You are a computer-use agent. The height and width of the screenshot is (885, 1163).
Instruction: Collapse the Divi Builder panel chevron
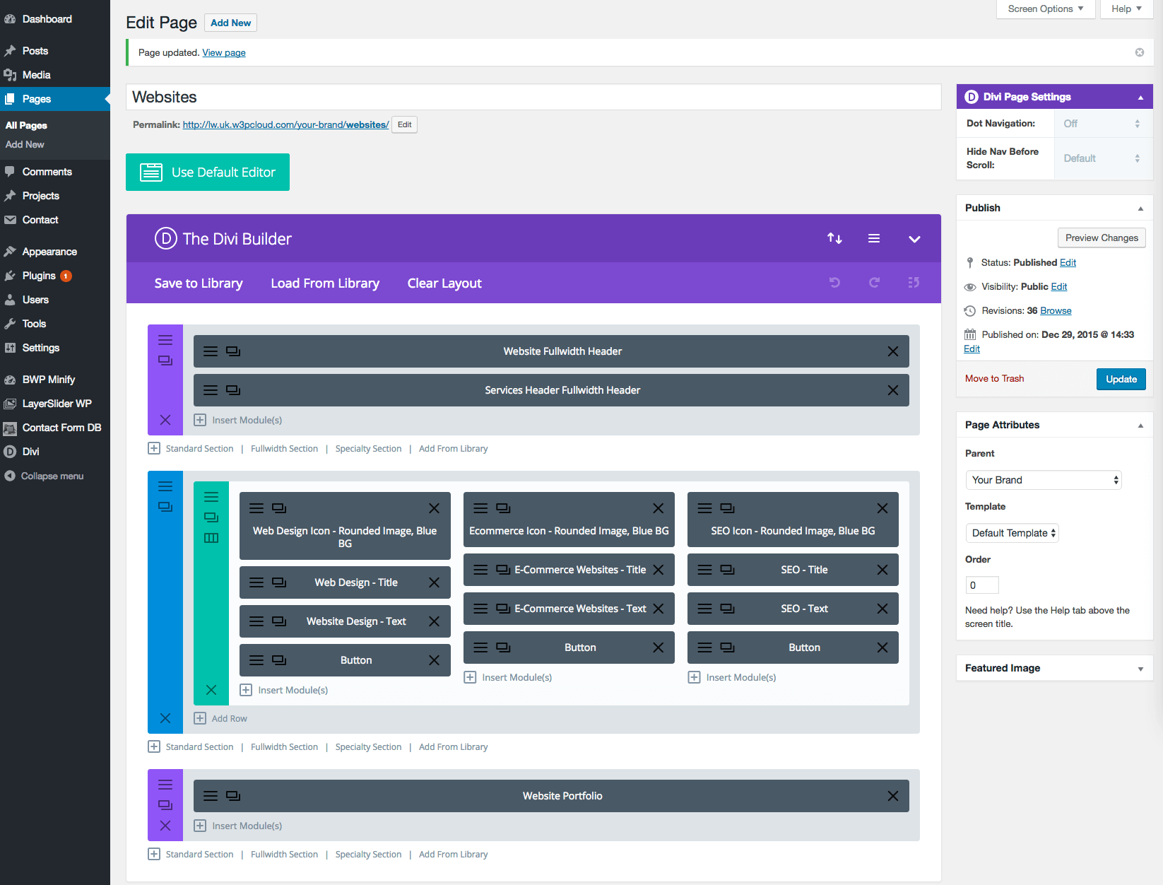tap(914, 239)
